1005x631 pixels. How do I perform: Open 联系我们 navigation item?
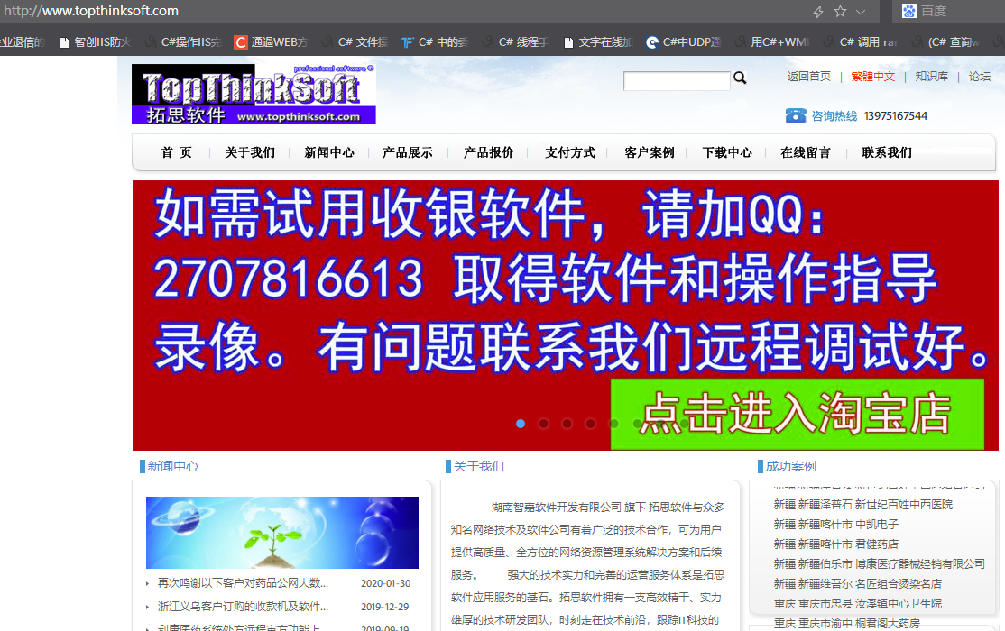887,152
